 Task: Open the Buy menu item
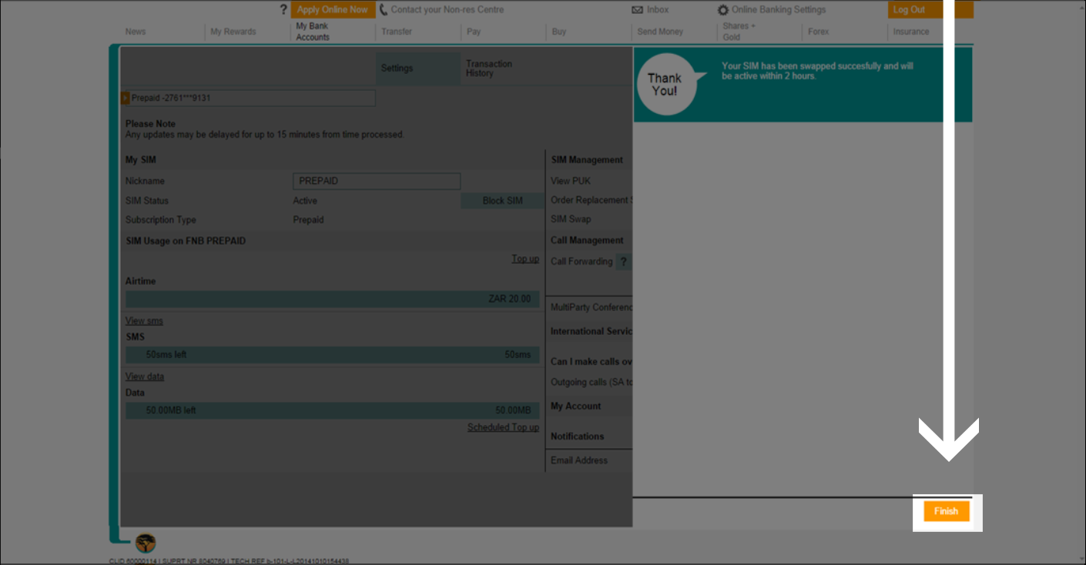559,32
